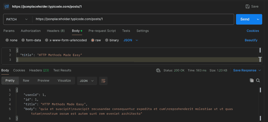
Task: Click the Status: 200 OK text
Action: coord(174,70)
